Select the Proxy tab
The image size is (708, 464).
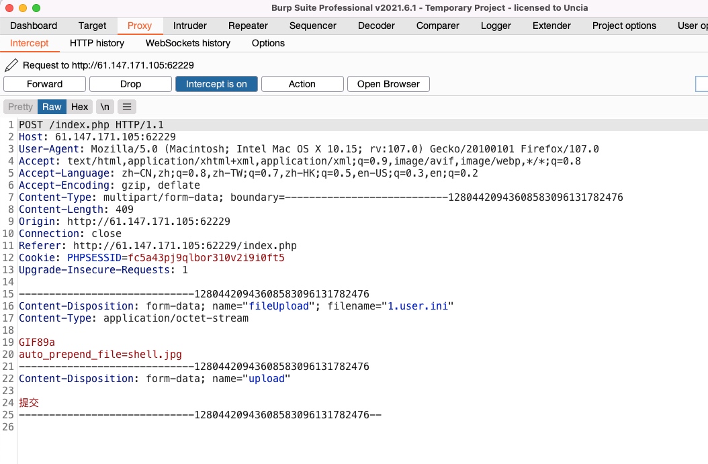[x=140, y=26]
